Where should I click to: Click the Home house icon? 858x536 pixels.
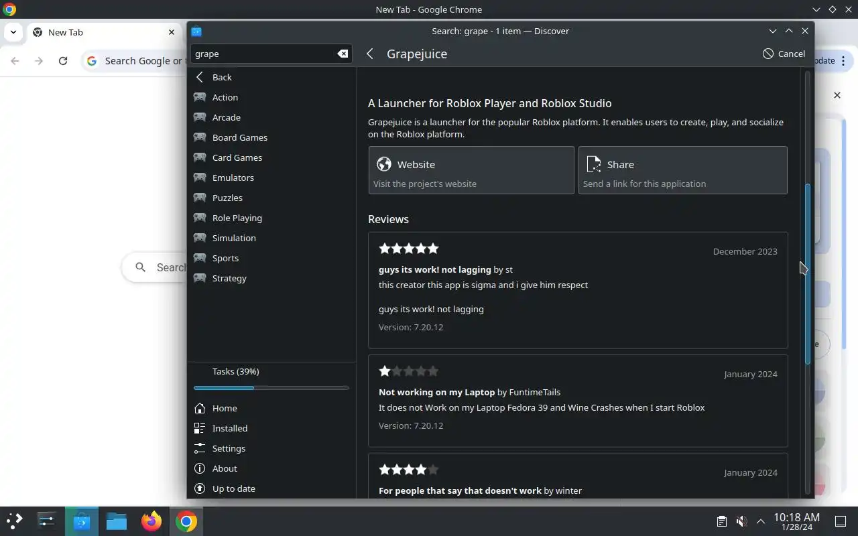[x=199, y=408]
